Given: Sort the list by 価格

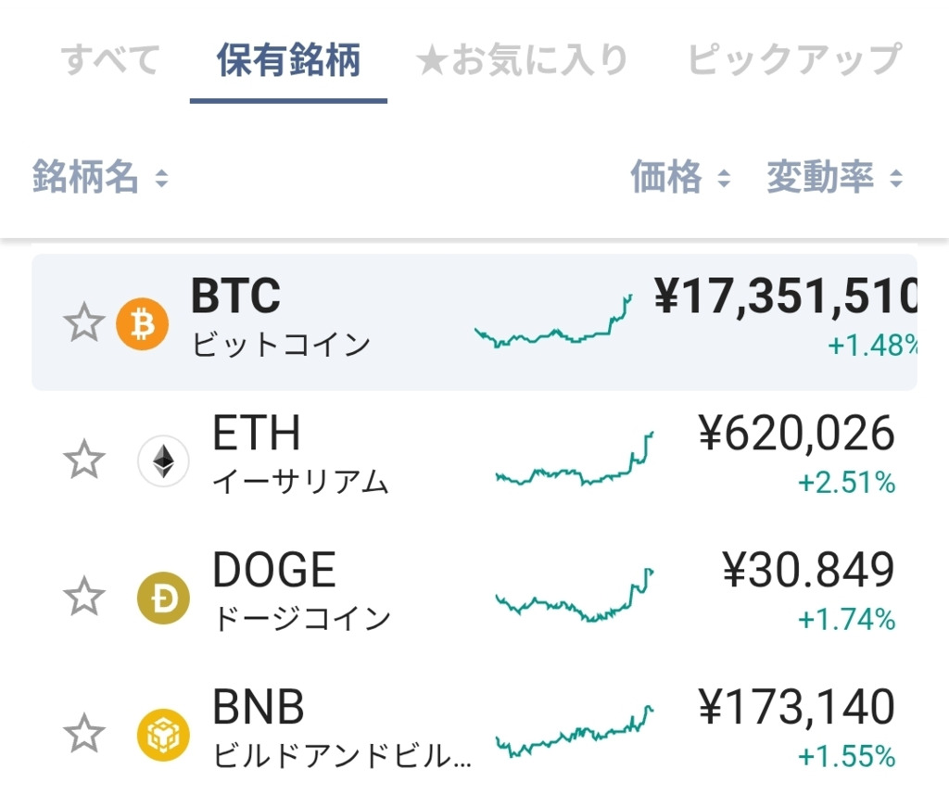Looking at the screenshot, I should click(724, 178).
